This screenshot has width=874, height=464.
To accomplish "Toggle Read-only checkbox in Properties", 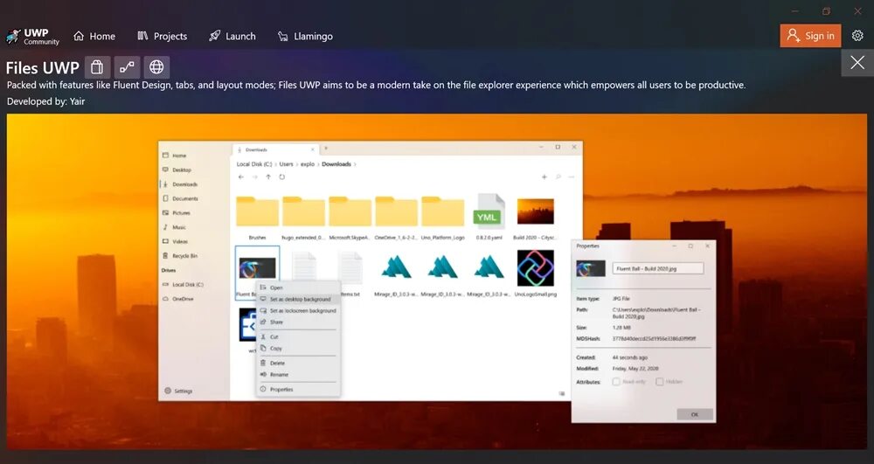I will [x=616, y=382].
